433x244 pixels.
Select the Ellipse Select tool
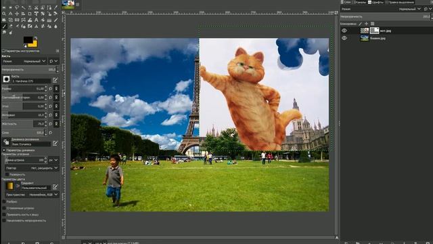(10, 7)
